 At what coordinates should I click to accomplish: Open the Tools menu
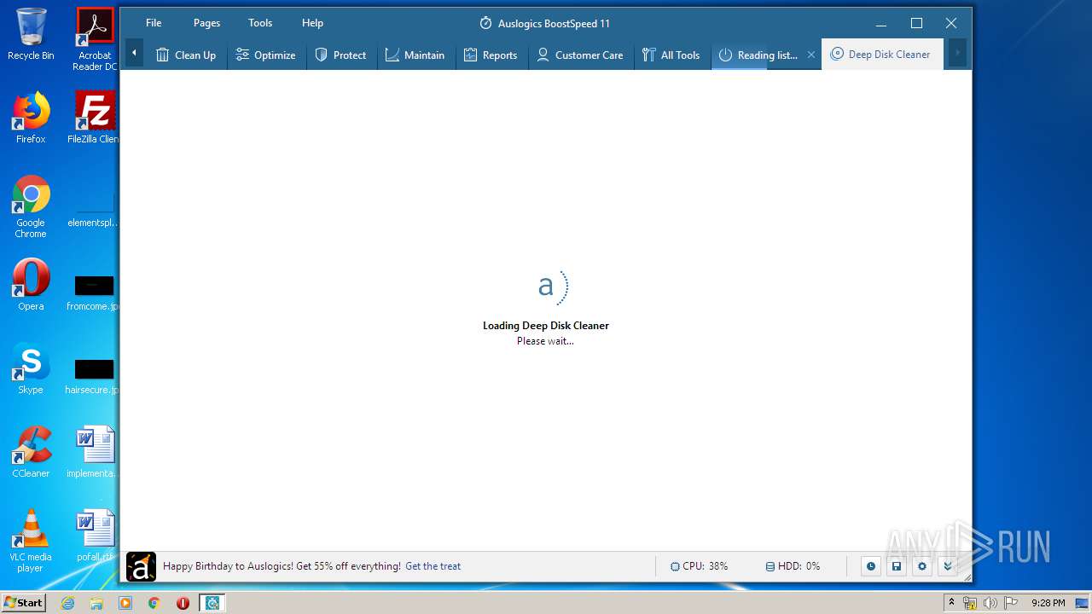[260, 23]
